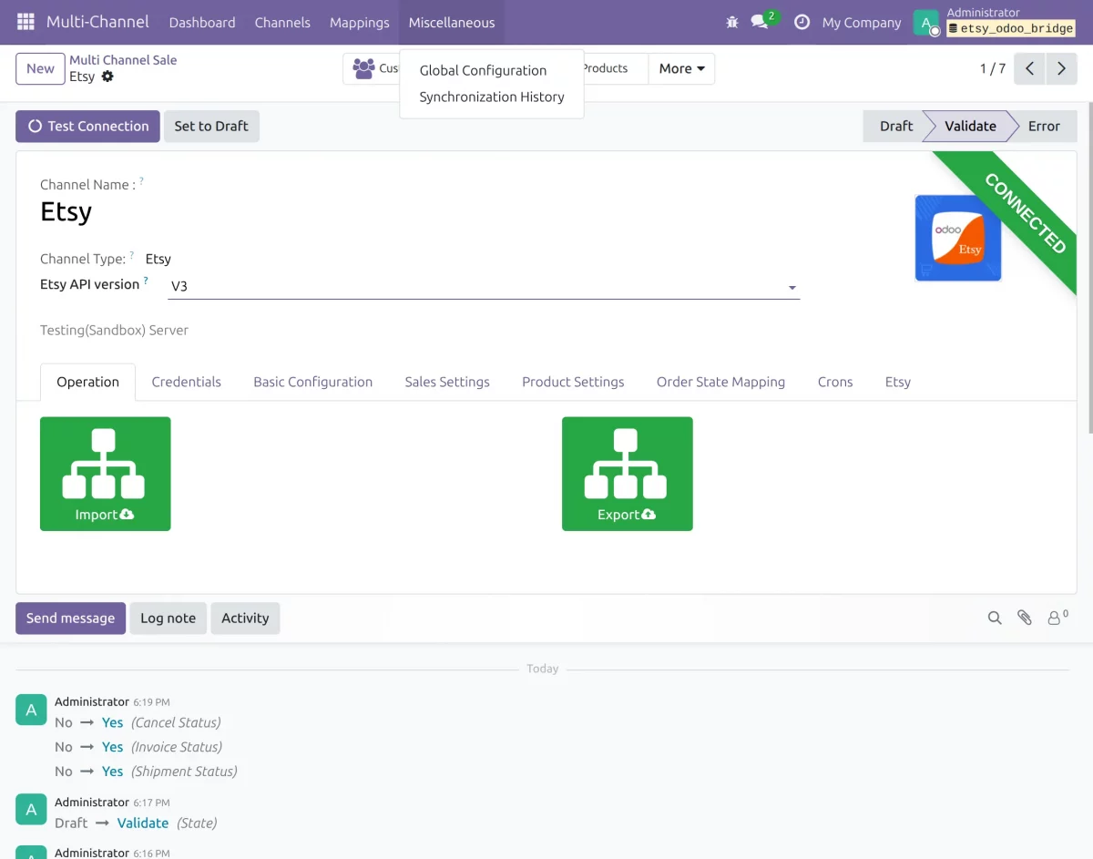
Task: Switch to the Credentials tab
Action: point(186,382)
